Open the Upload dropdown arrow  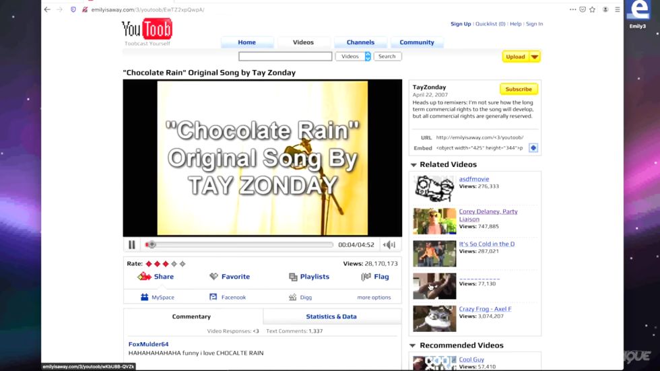[x=535, y=57]
